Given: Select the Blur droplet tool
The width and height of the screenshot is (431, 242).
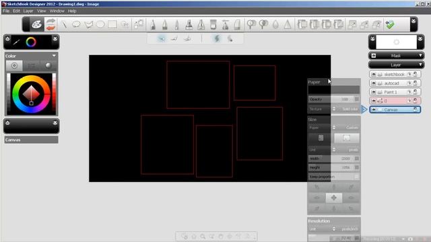Looking at the screenshot, I should (x=275, y=24).
